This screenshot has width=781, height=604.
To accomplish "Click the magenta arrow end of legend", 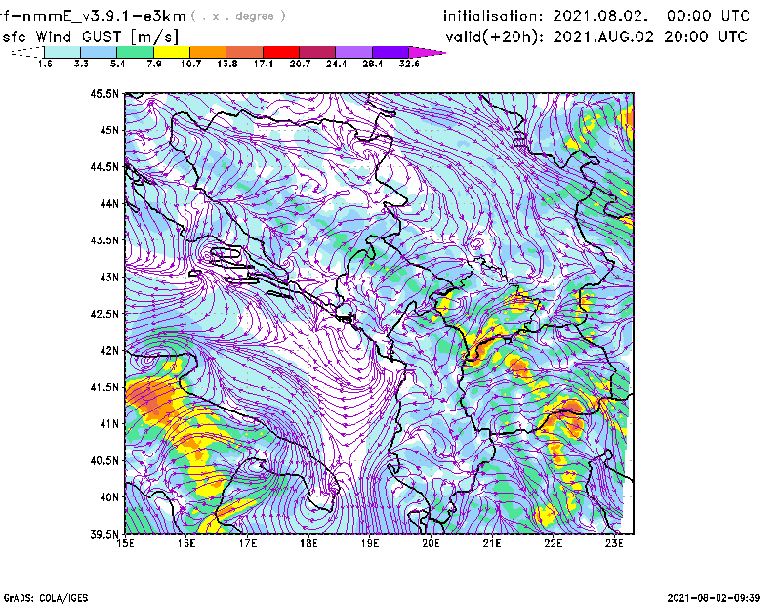I will click(427, 52).
